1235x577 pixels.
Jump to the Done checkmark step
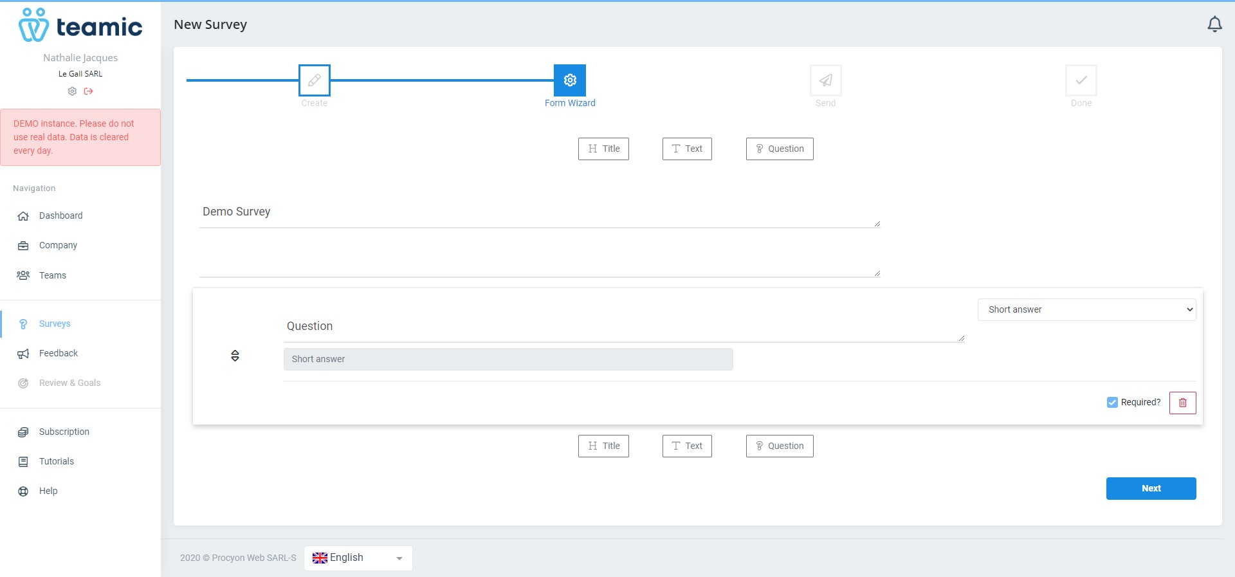[1081, 80]
